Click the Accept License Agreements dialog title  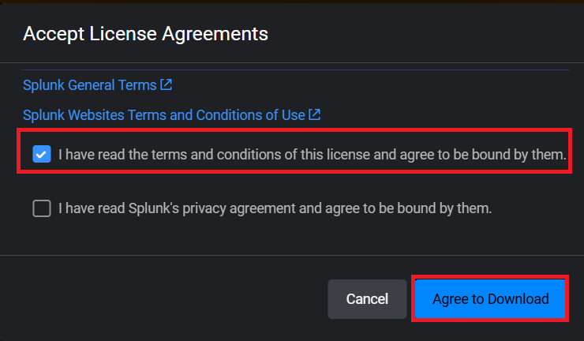145,34
